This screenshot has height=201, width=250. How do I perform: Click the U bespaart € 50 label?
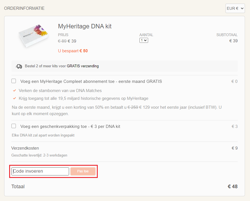coord(73,51)
